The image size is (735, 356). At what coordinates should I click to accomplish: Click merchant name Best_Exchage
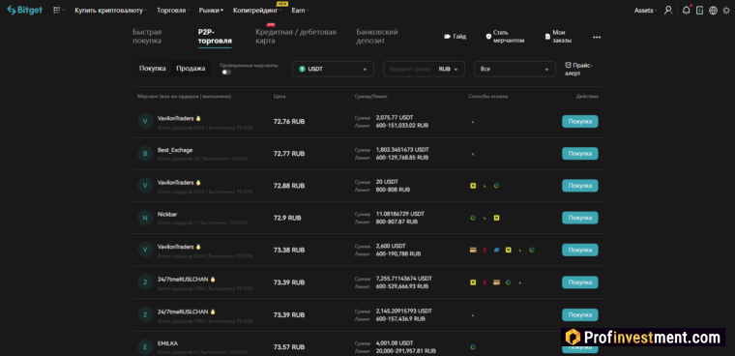175,150
